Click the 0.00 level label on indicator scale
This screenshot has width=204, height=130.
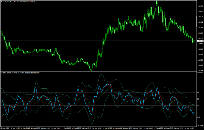tap(198, 117)
